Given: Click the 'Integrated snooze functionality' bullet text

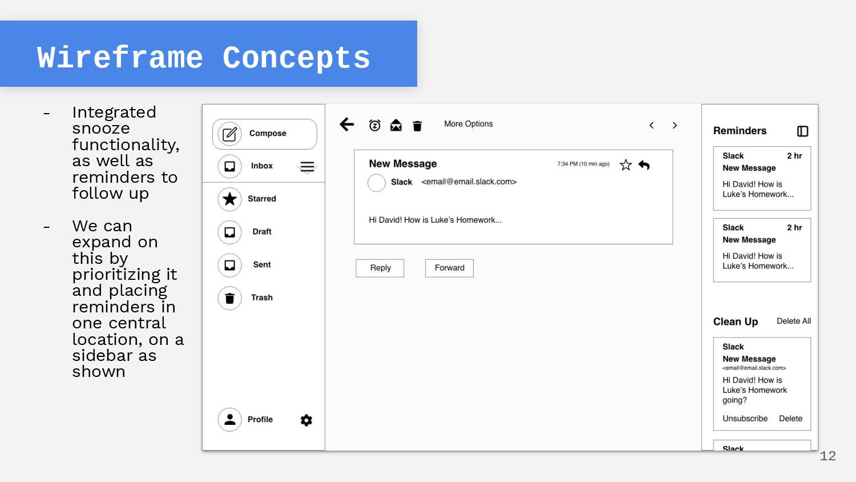Looking at the screenshot, I should coord(127,152).
